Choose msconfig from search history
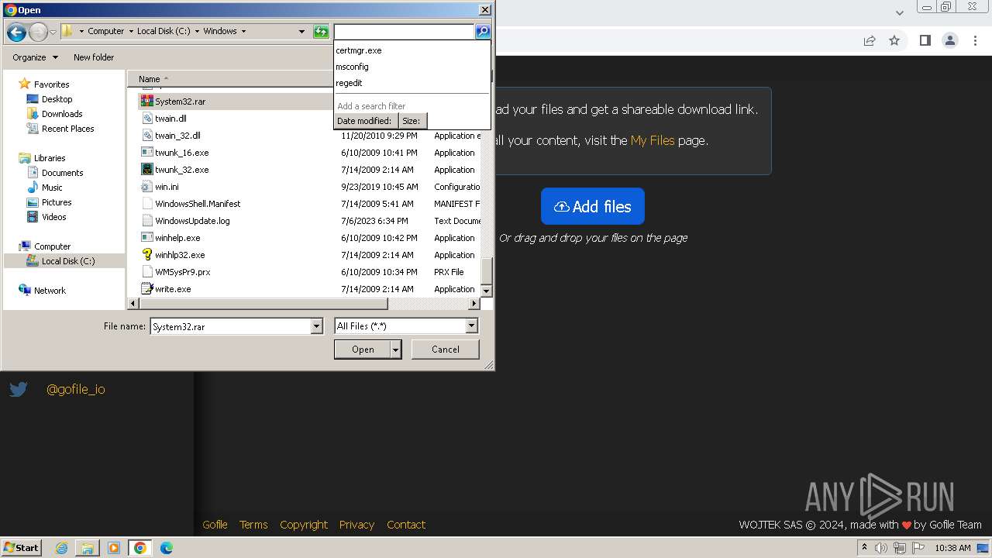This screenshot has height=558, width=992. (352, 67)
